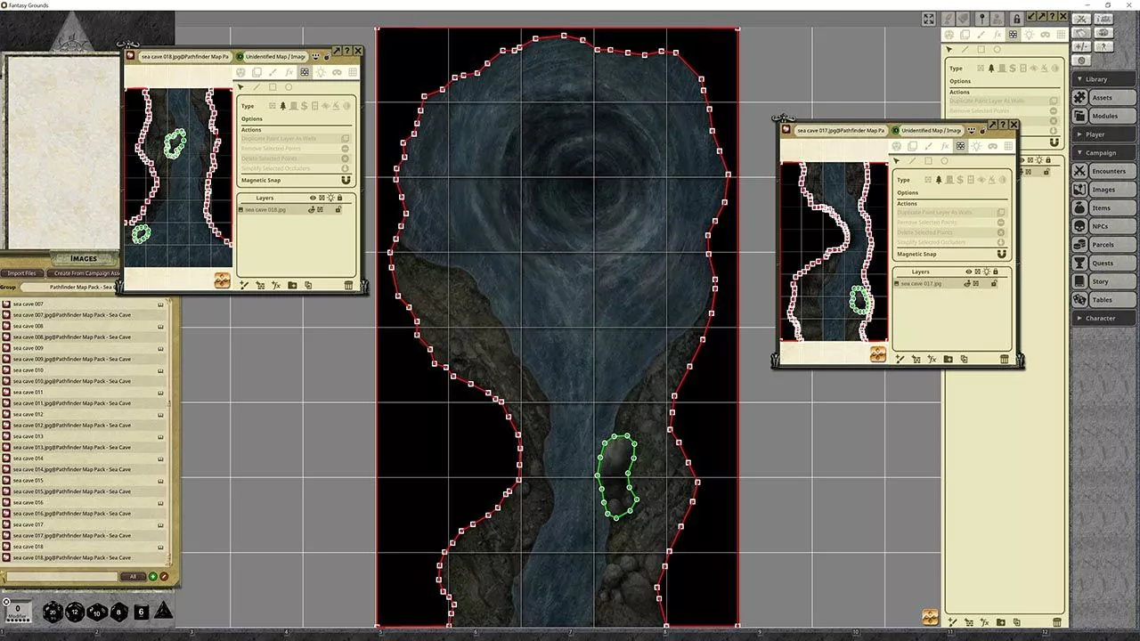Click the Quests chalice icon in sidebar
This screenshot has width=1140, height=641.
coord(1079,264)
